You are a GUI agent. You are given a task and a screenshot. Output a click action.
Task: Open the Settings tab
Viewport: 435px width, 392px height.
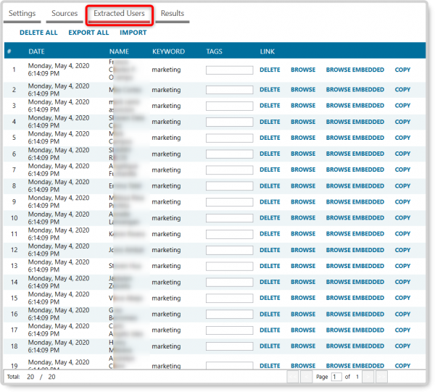[22, 14]
